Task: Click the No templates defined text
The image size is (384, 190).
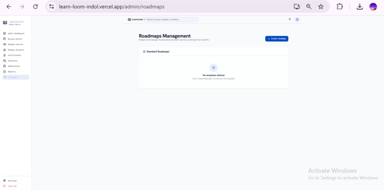Action: coord(213,75)
